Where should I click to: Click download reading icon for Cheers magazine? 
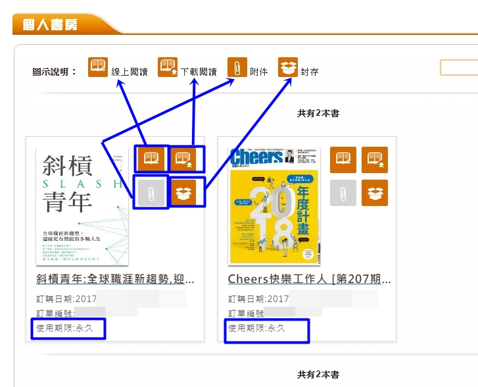pos(375,160)
